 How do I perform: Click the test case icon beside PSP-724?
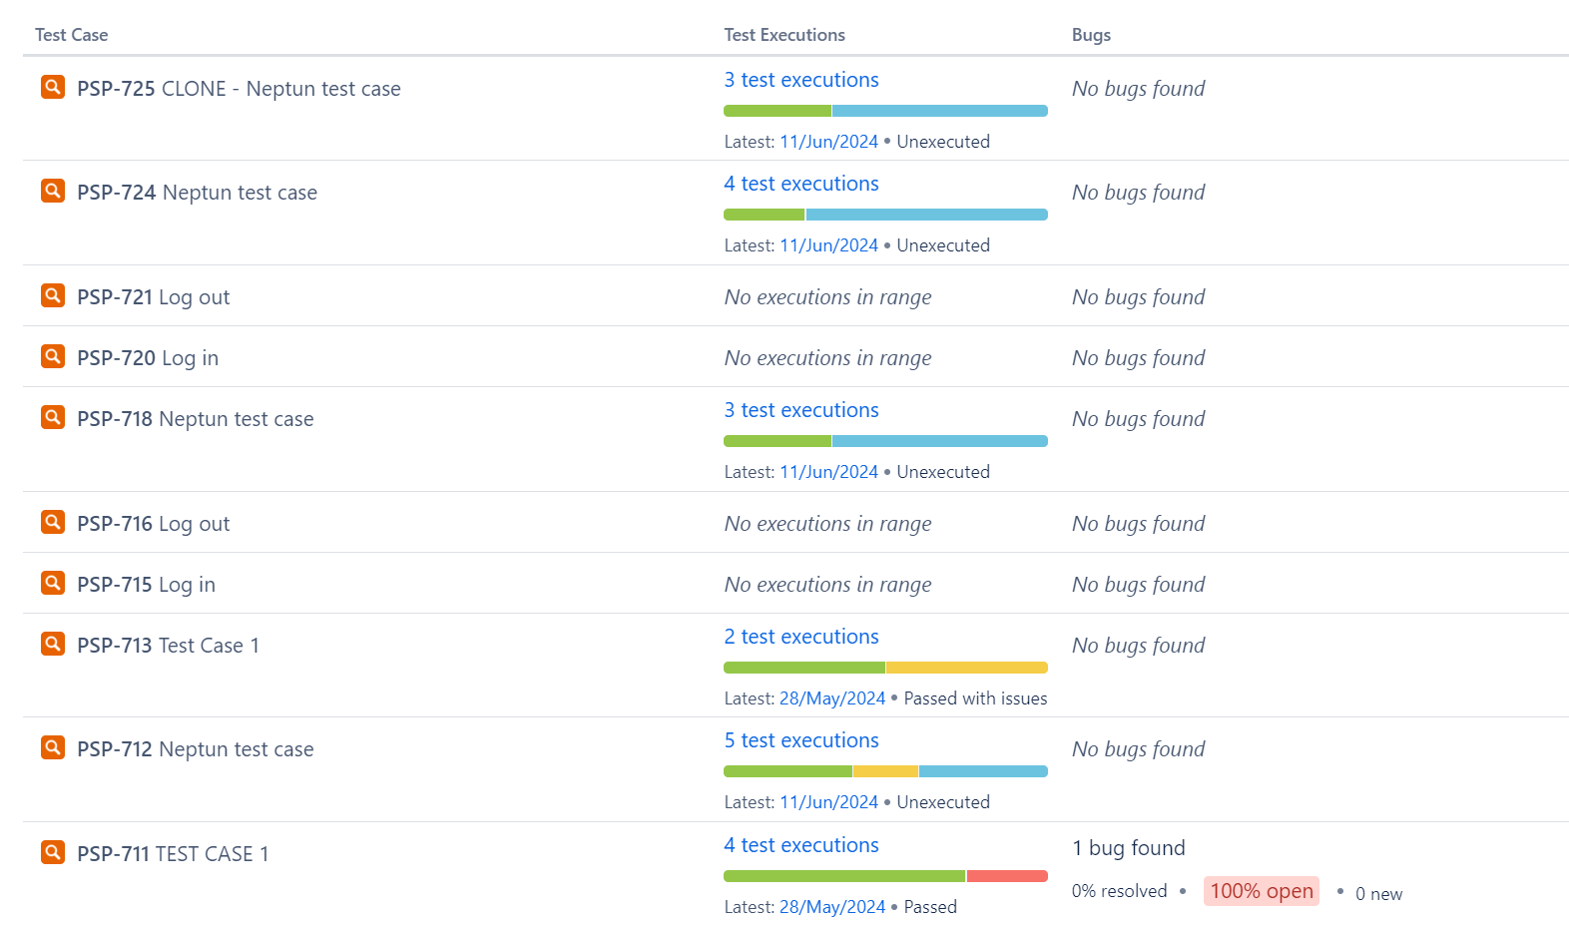pos(53,191)
